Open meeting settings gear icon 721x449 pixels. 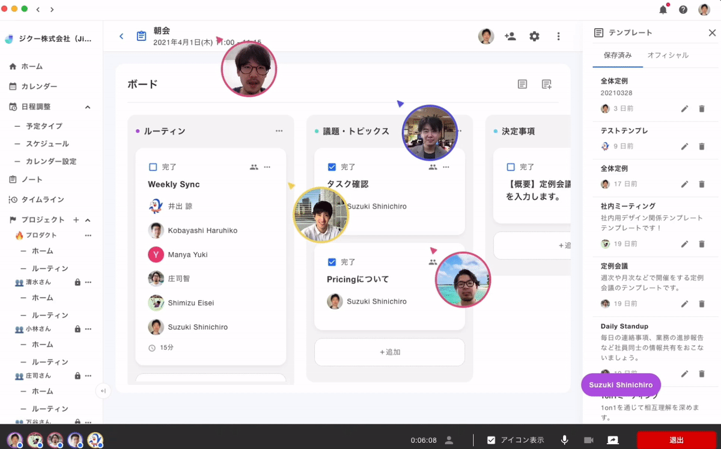click(x=534, y=37)
